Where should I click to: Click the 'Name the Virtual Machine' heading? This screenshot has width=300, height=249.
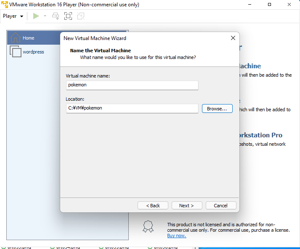101,51
